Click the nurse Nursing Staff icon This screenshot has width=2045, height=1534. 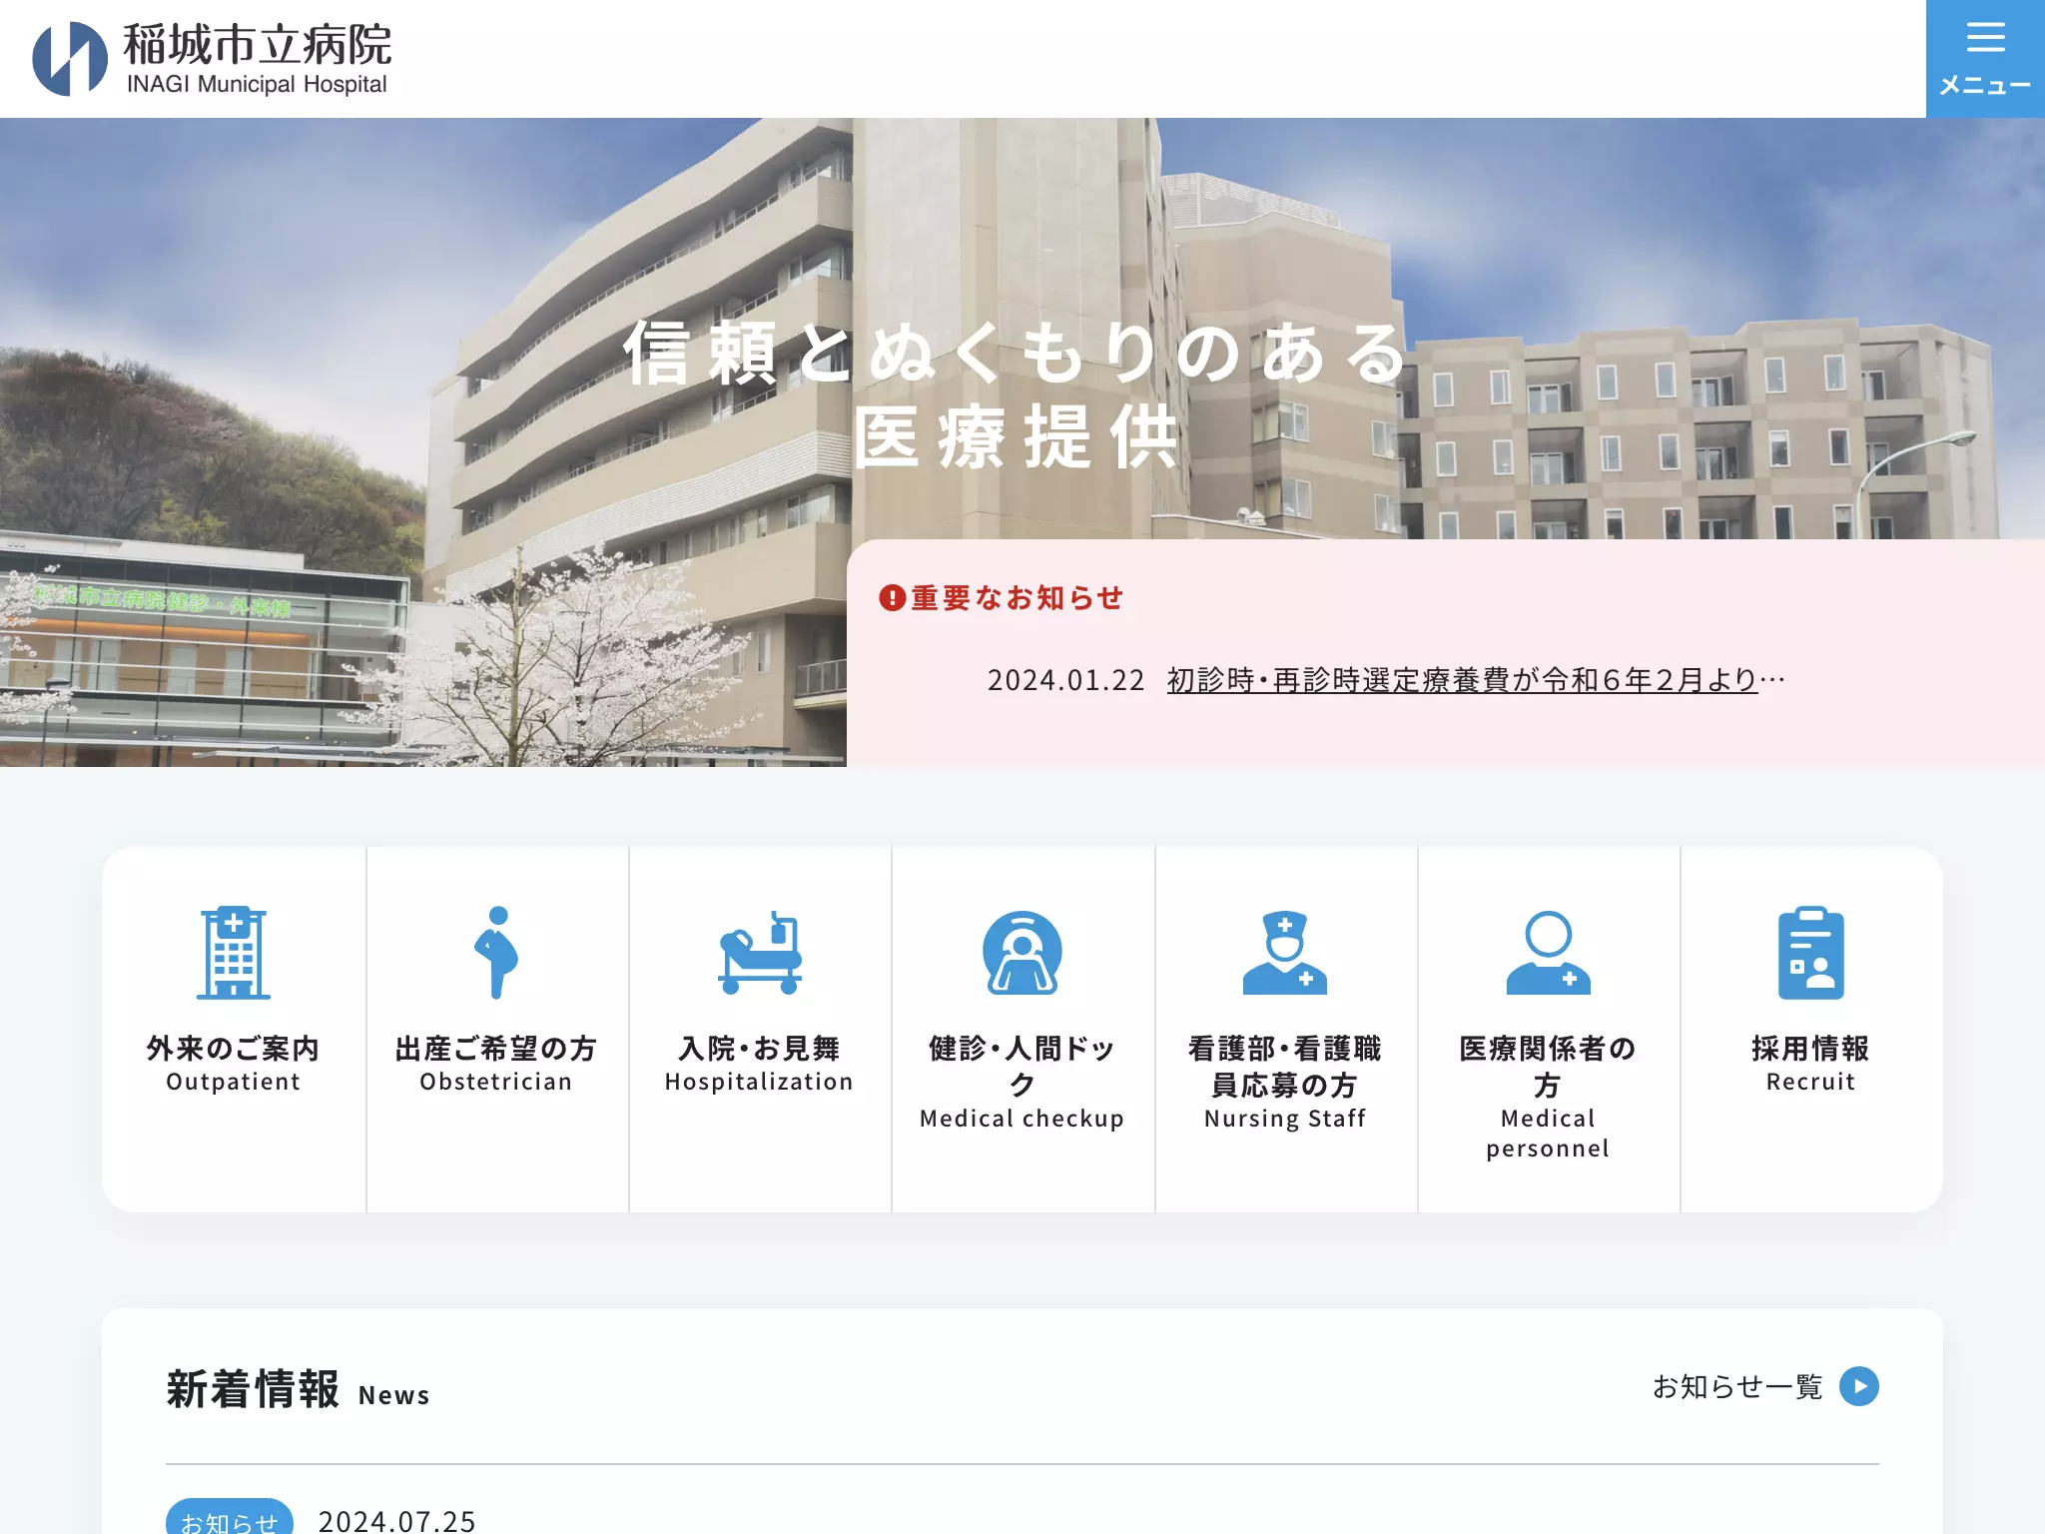pos(1285,953)
